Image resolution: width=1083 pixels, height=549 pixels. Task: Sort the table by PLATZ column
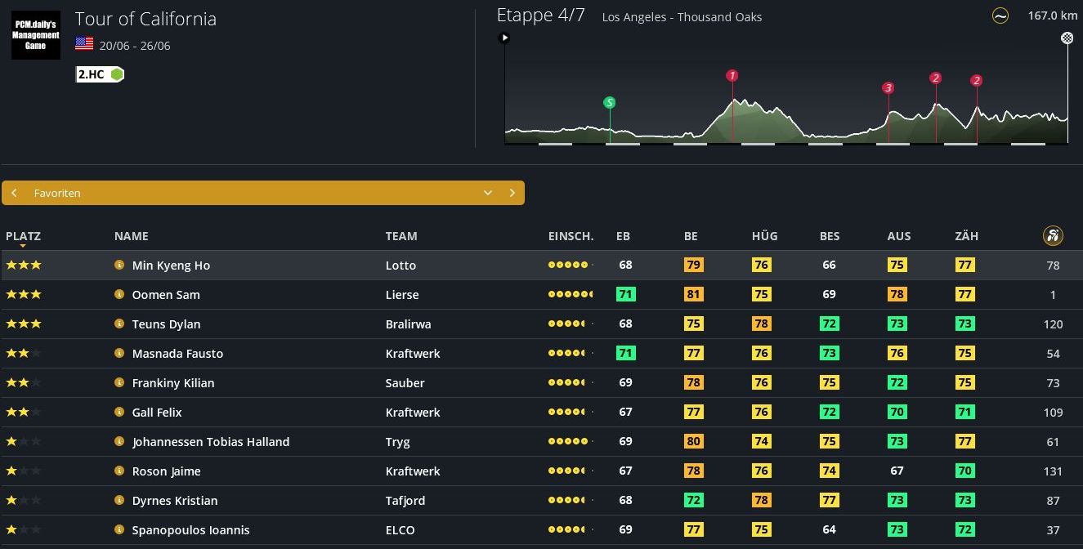coord(23,236)
